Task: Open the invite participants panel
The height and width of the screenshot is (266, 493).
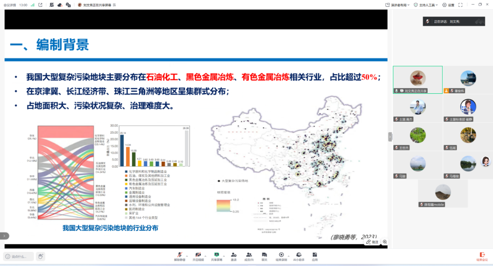Action: point(234,254)
